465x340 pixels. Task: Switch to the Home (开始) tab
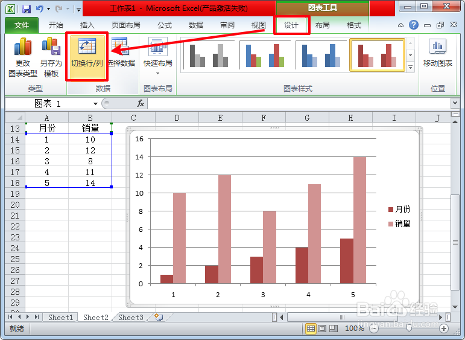[x=55, y=25]
